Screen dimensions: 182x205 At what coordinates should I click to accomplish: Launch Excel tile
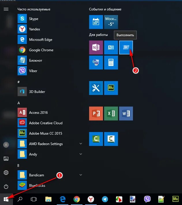pyautogui.click(x=111, y=114)
